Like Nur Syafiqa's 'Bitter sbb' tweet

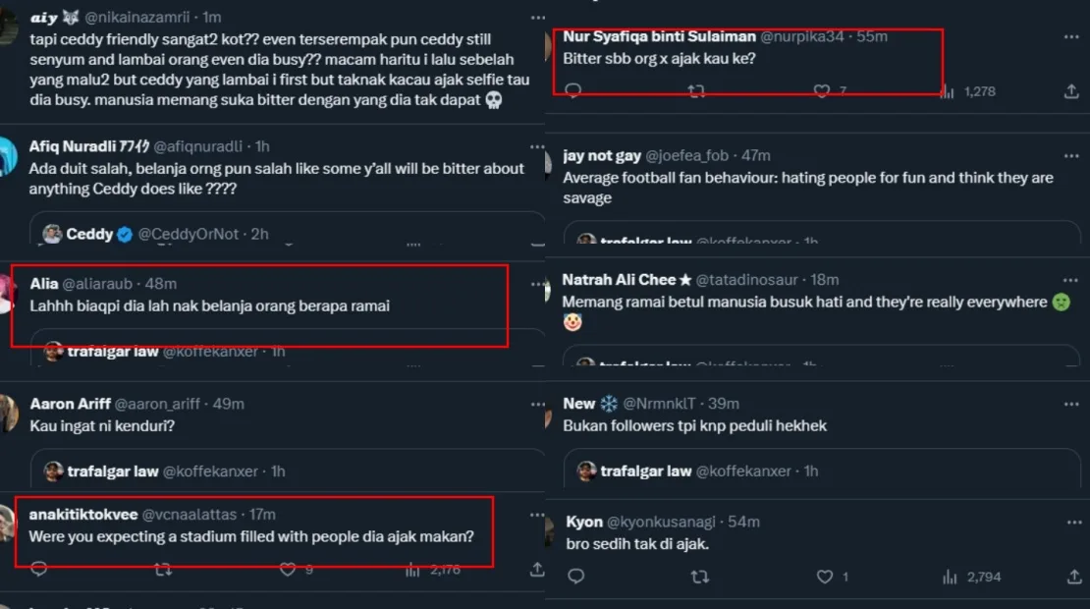click(x=822, y=90)
